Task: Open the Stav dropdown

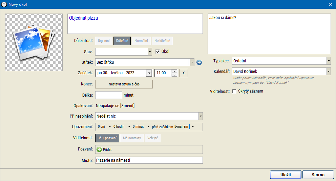Action: tap(150, 52)
